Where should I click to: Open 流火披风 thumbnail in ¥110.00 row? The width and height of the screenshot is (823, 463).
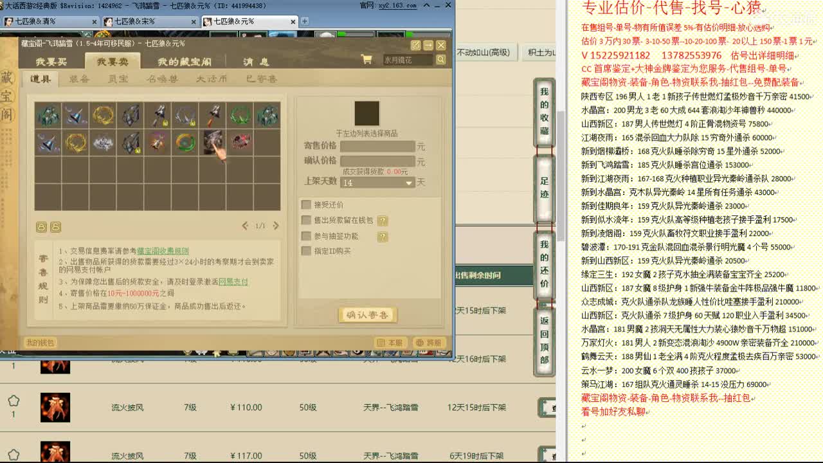click(x=55, y=407)
